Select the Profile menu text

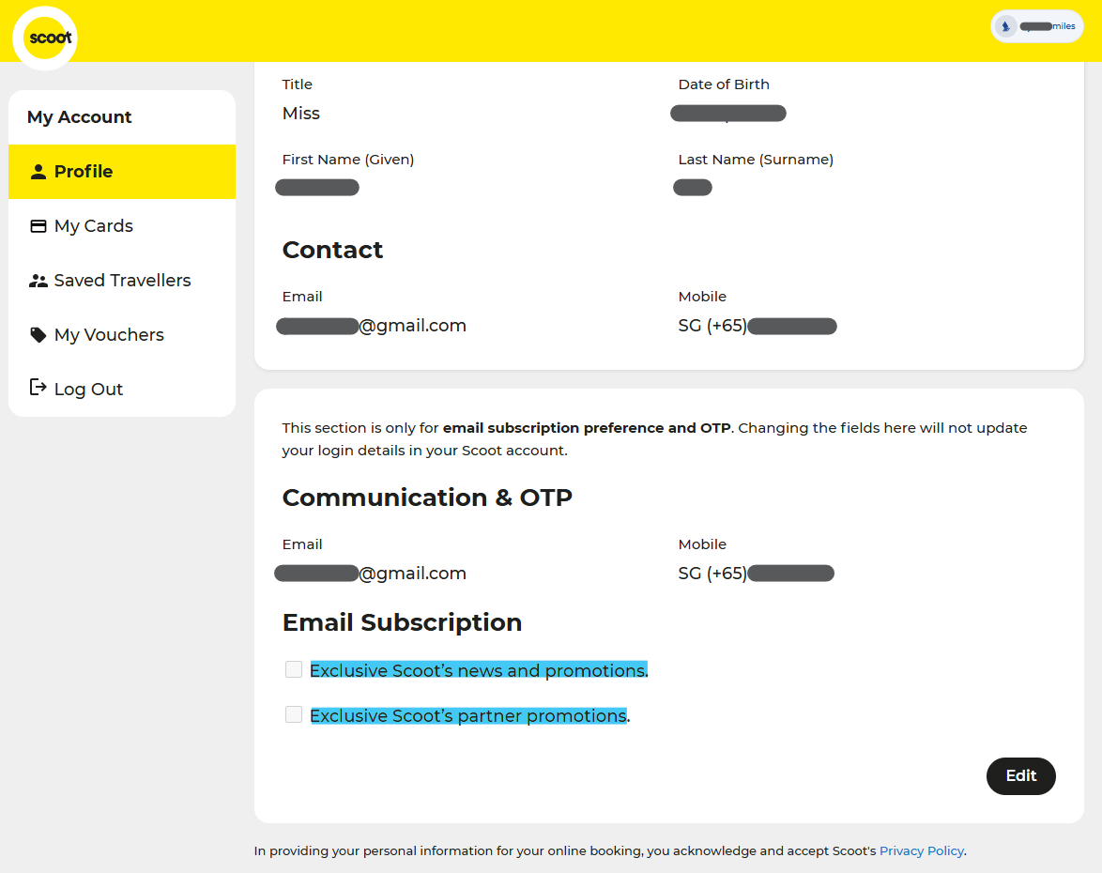(x=83, y=172)
